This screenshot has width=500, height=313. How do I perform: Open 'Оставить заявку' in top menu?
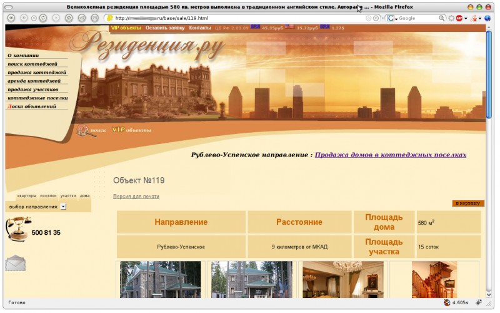tap(165, 28)
